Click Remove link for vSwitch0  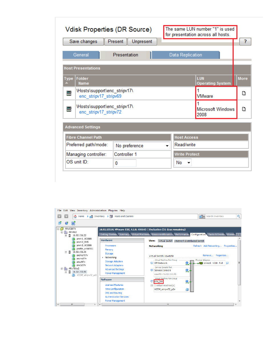[208, 256]
